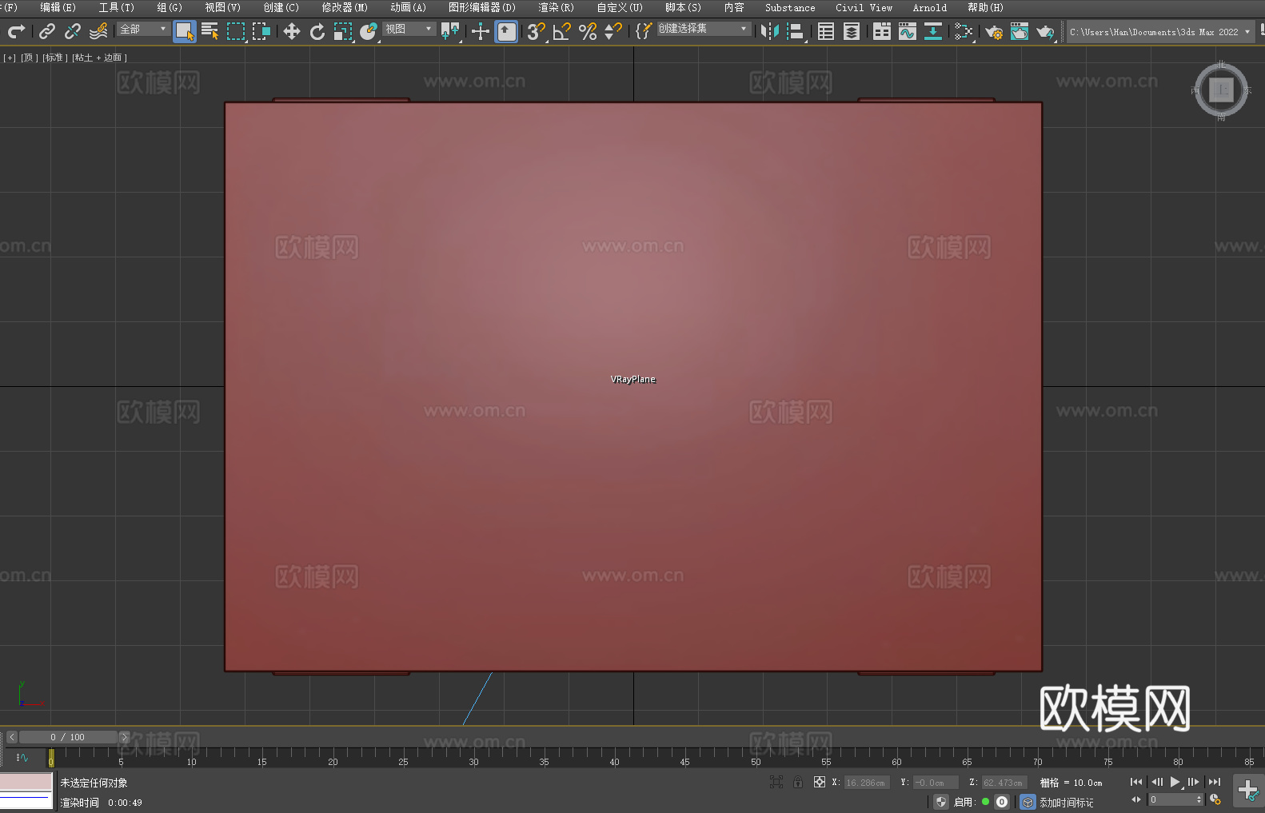Open reference coordinate system '视图' dropdown

409,29
